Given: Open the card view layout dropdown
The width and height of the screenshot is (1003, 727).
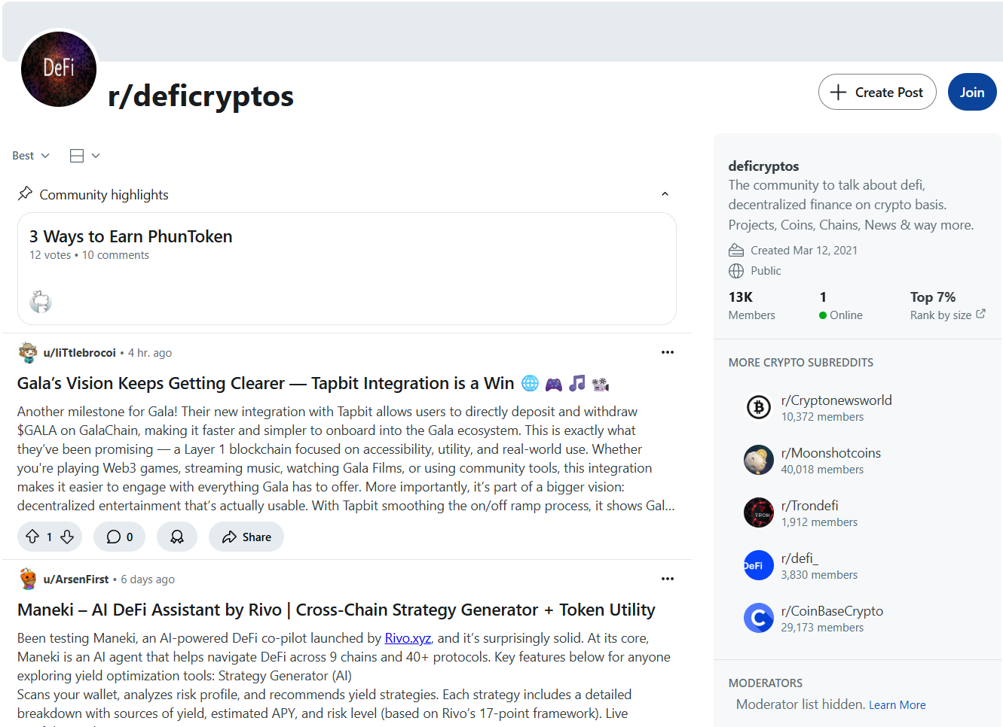Looking at the screenshot, I should [x=84, y=156].
